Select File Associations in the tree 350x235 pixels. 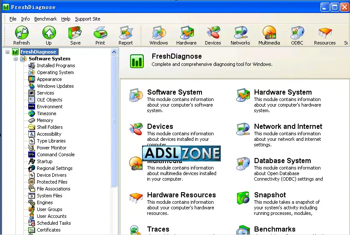(53, 189)
